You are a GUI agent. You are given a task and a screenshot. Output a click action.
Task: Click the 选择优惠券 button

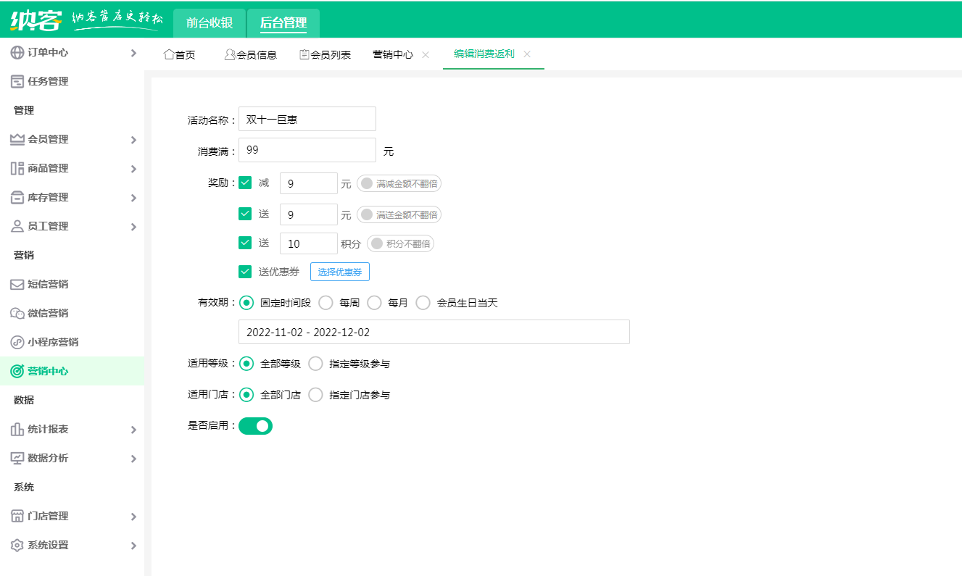340,272
